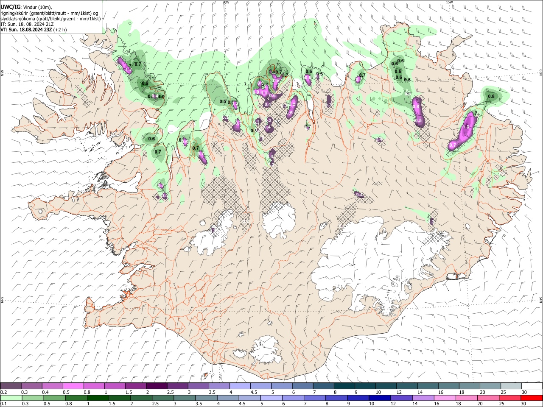Click the 0.8 precipitation value on east coast
543x407 pixels.
[491, 96]
